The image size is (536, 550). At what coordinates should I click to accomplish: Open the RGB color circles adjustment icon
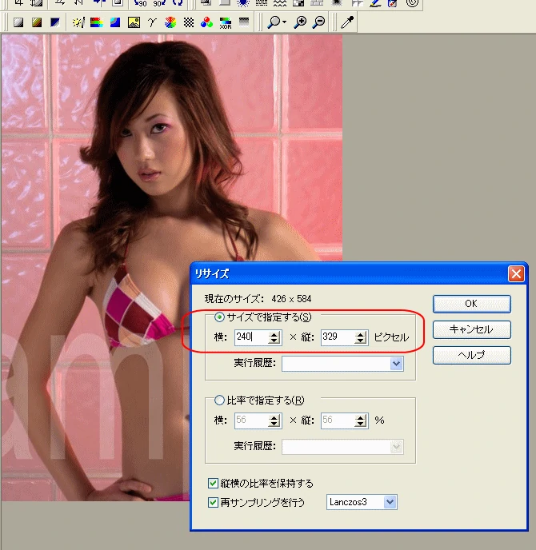click(x=206, y=22)
